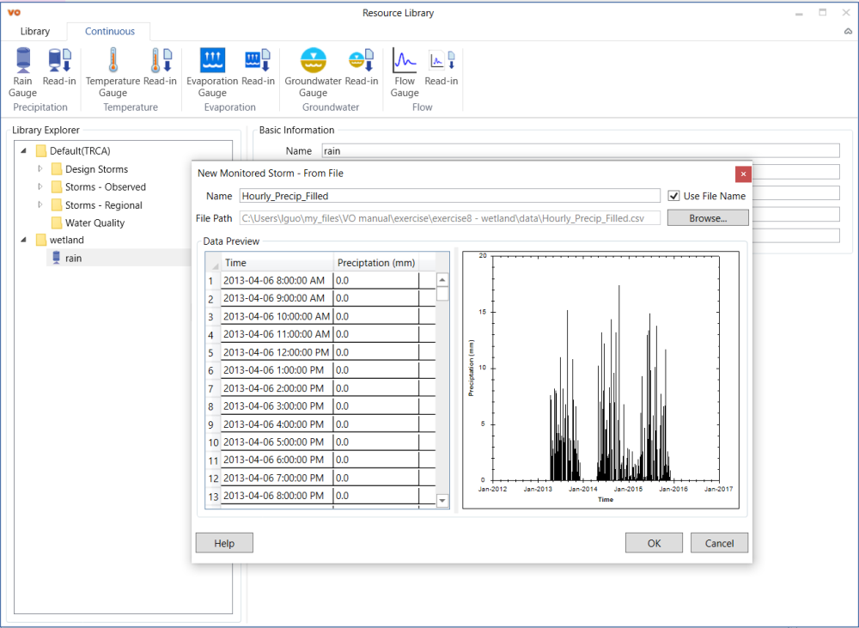Expand the Storms - Observed folder
This screenshot has width=859, height=628.
[40, 186]
